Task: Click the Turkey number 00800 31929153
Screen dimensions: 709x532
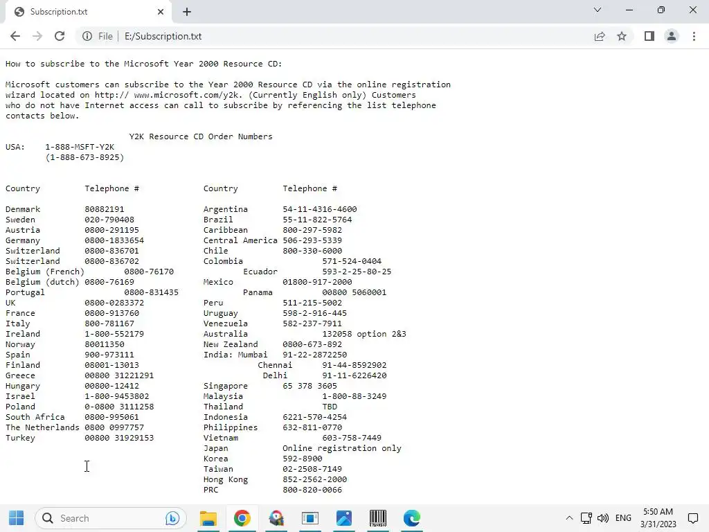Action: (119, 438)
